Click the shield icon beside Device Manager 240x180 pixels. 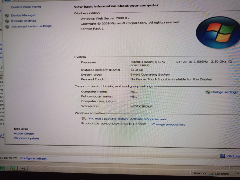(x=7, y=16)
